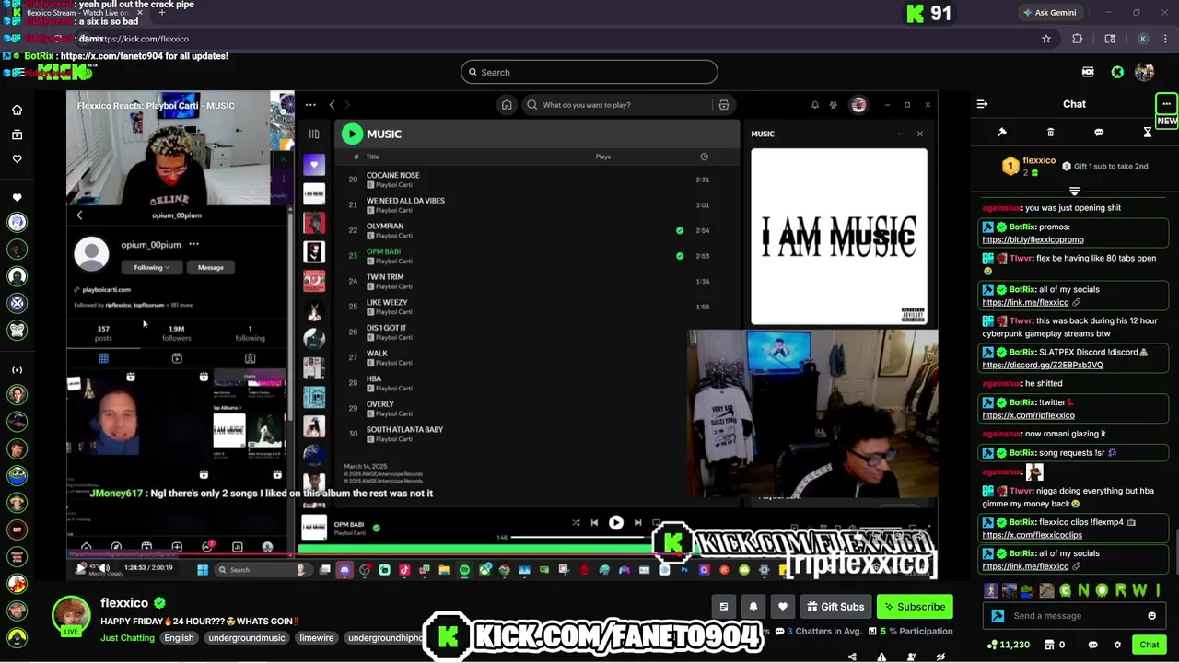The image size is (1179, 663).
Task: Select the English tag
Action: pos(179,638)
